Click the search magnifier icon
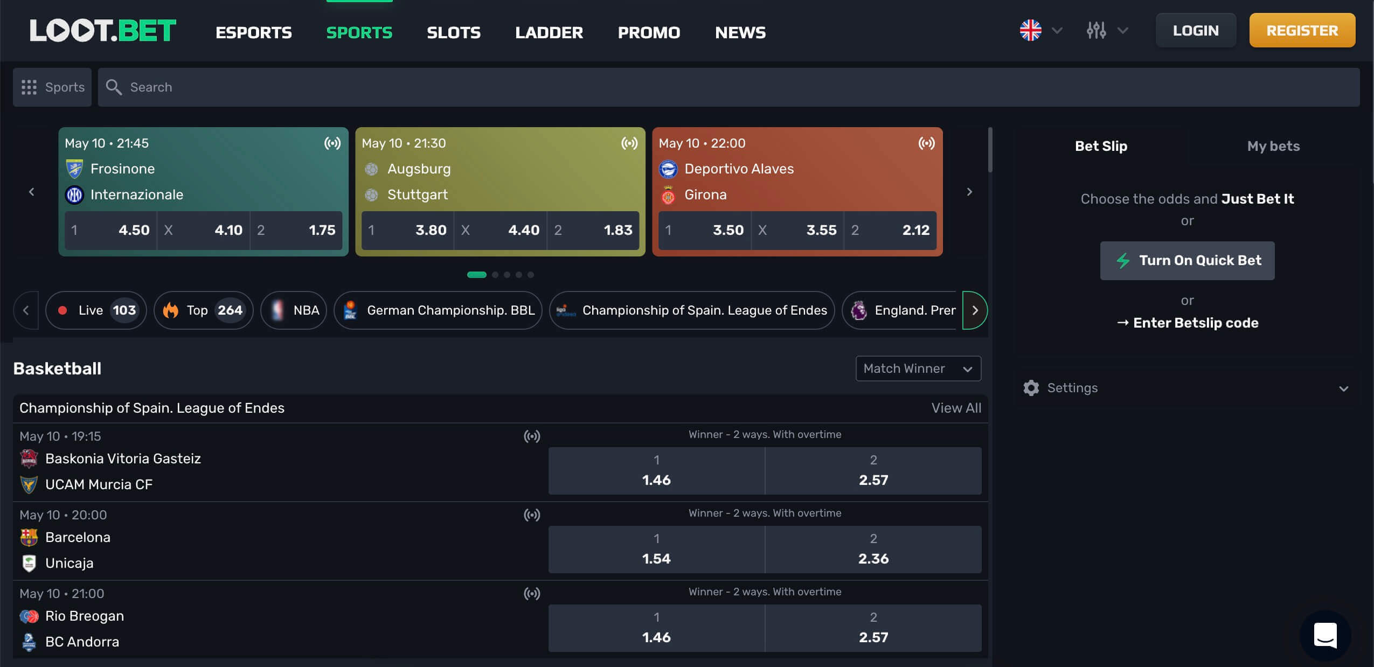The image size is (1374, 667). click(x=114, y=87)
